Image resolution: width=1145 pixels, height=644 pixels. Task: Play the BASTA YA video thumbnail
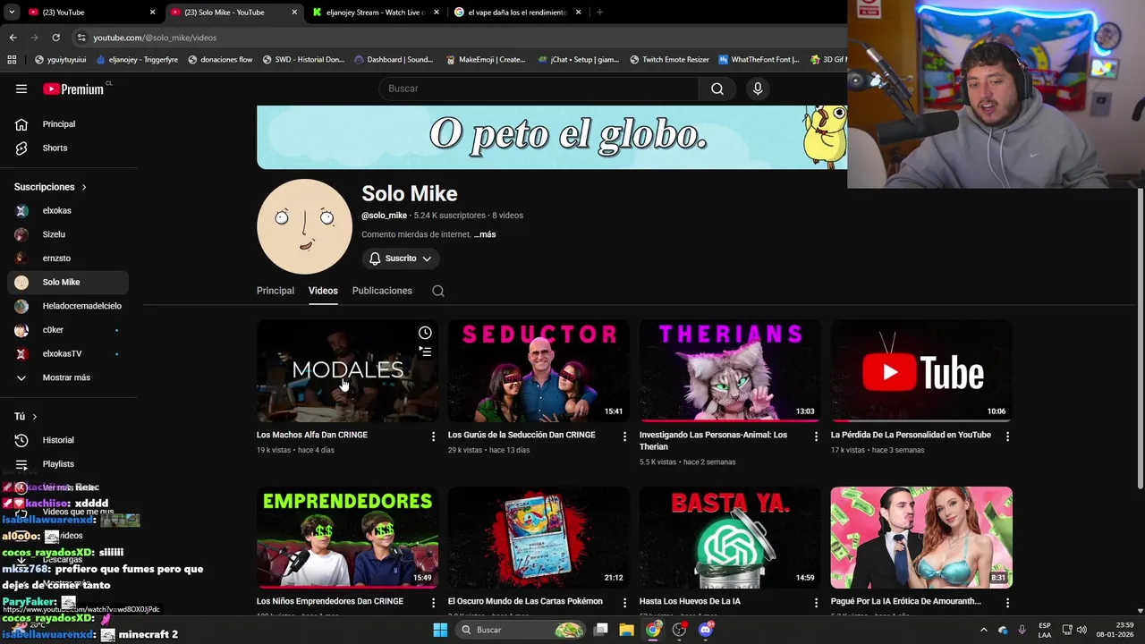click(730, 538)
